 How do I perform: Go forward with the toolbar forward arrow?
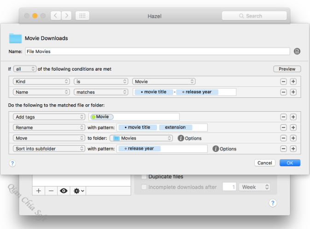pyautogui.click(x=67, y=16)
